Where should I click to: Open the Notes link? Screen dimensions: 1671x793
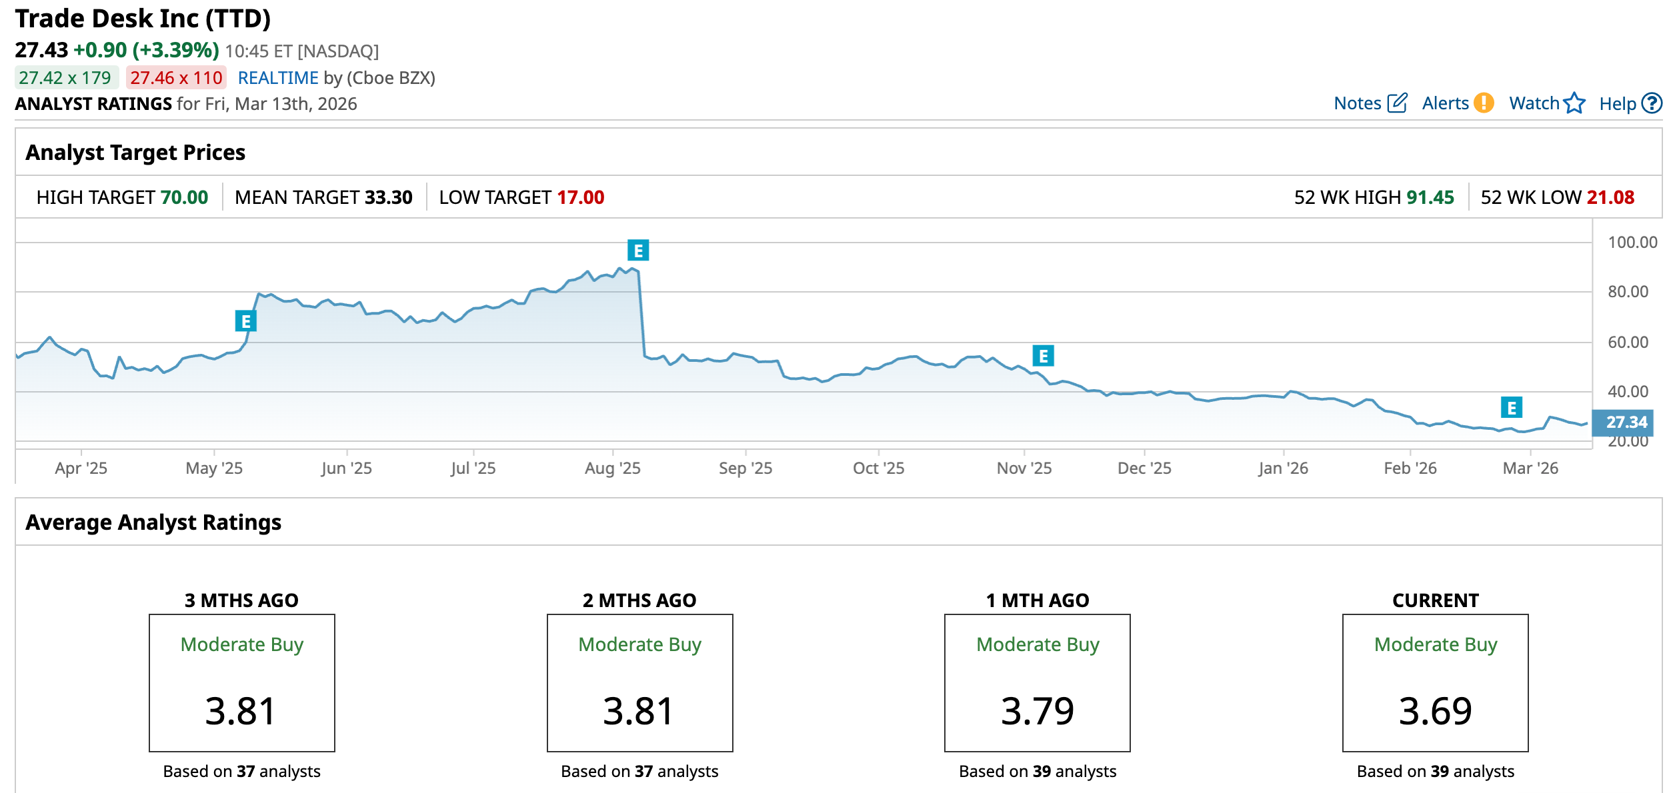click(1357, 103)
